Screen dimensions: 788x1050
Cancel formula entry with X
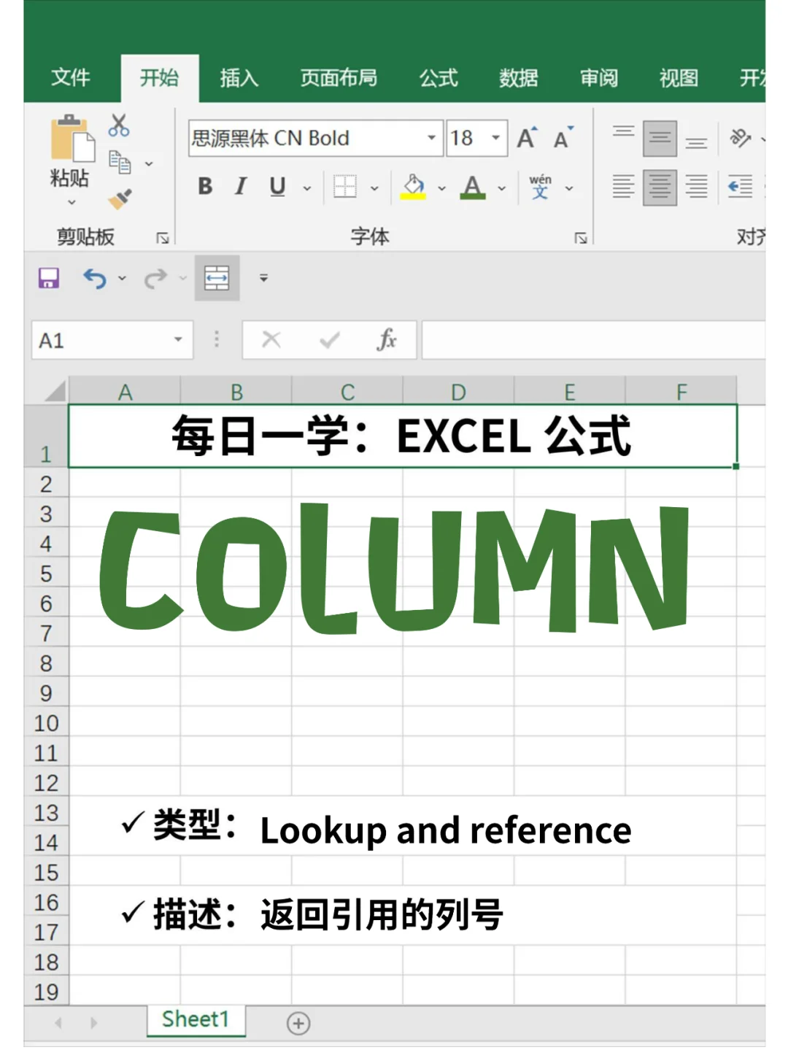pyautogui.click(x=271, y=339)
